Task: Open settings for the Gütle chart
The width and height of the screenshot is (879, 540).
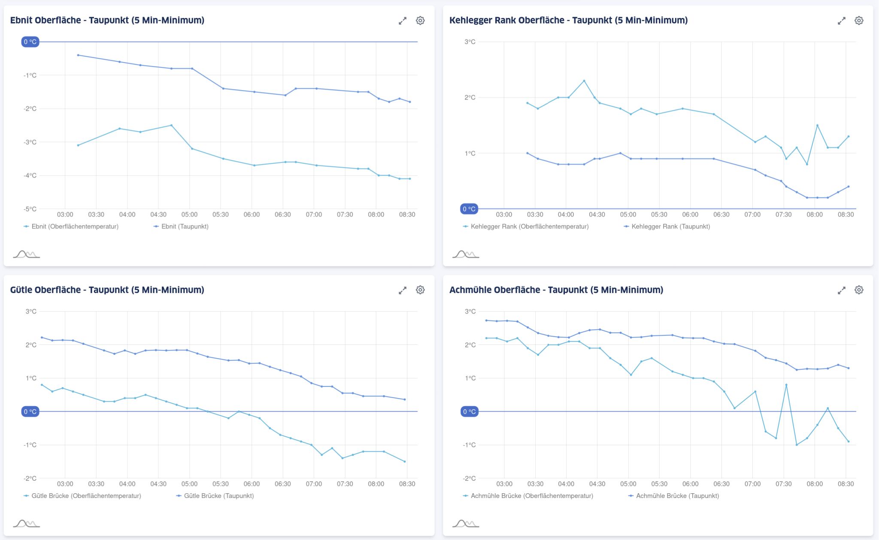Action: (x=421, y=290)
